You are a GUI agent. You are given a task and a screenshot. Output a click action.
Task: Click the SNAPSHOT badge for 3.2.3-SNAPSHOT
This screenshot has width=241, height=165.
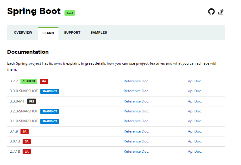[50, 111]
